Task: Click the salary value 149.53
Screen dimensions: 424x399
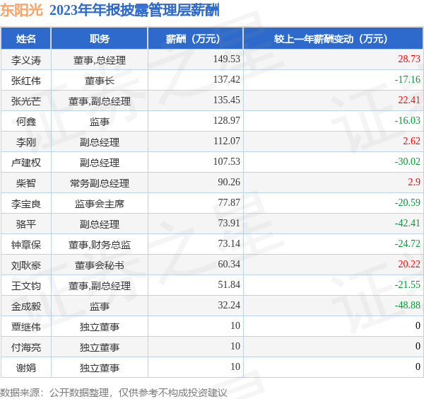Action: click(x=227, y=59)
